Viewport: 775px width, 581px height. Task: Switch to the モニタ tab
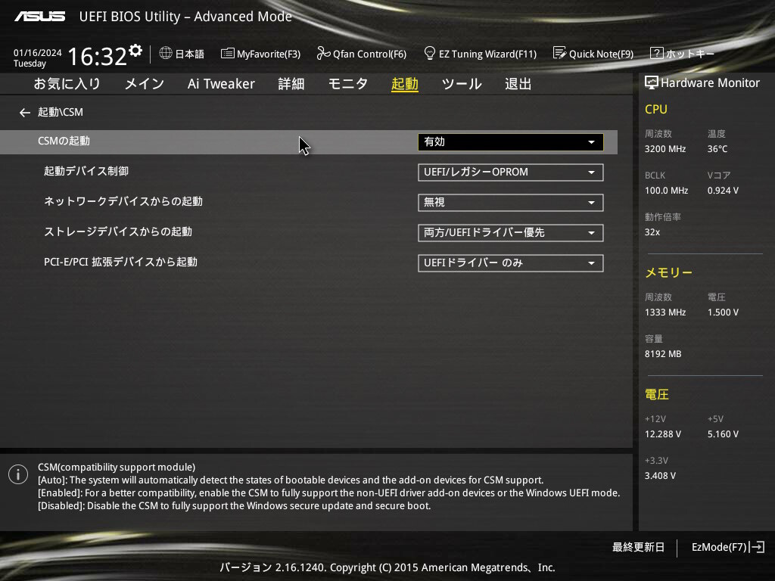click(x=348, y=84)
